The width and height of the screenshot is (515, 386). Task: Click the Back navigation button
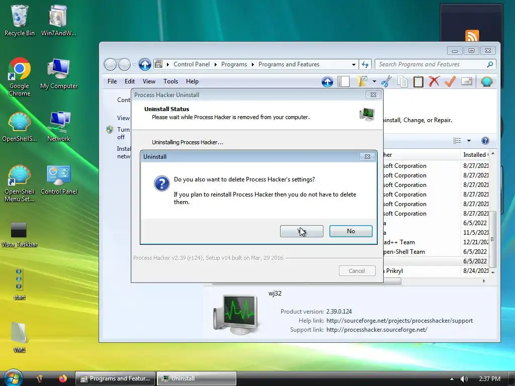(110, 64)
